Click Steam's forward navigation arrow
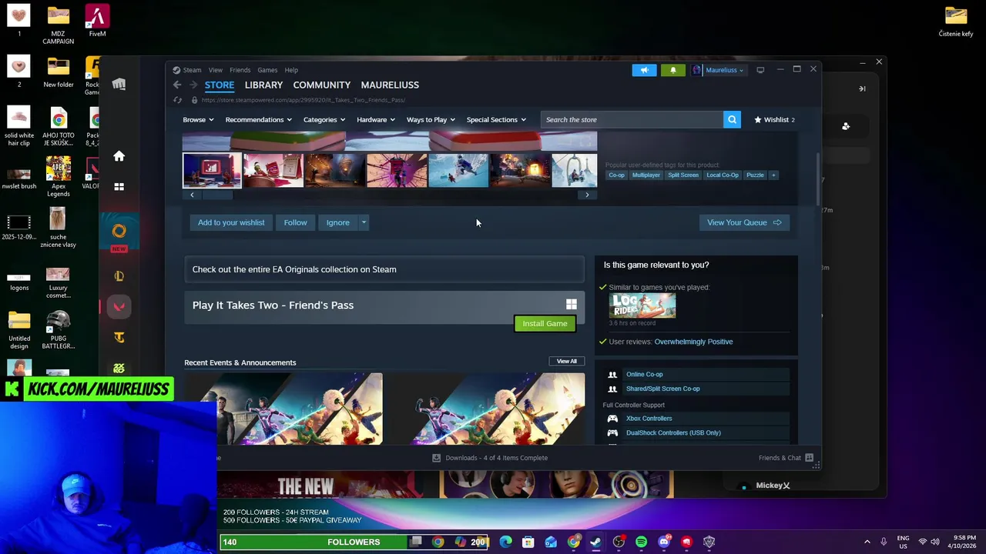The width and height of the screenshot is (986, 554). coord(193,85)
